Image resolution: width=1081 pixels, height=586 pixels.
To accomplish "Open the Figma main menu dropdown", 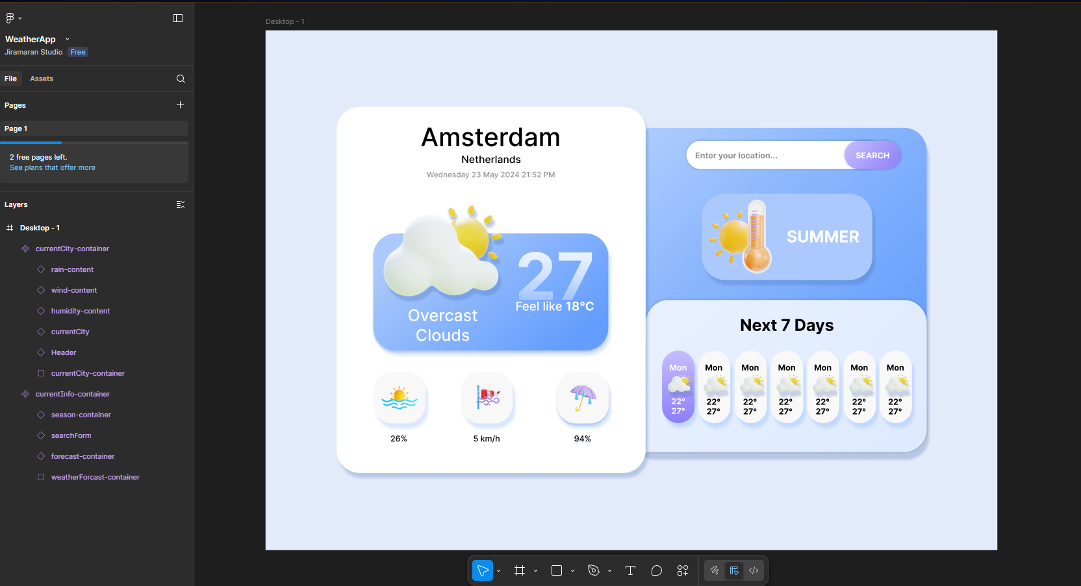I will pyautogui.click(x=14, y=18).
